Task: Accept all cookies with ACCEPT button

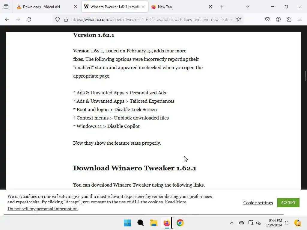Action: [x=288, y=202]
